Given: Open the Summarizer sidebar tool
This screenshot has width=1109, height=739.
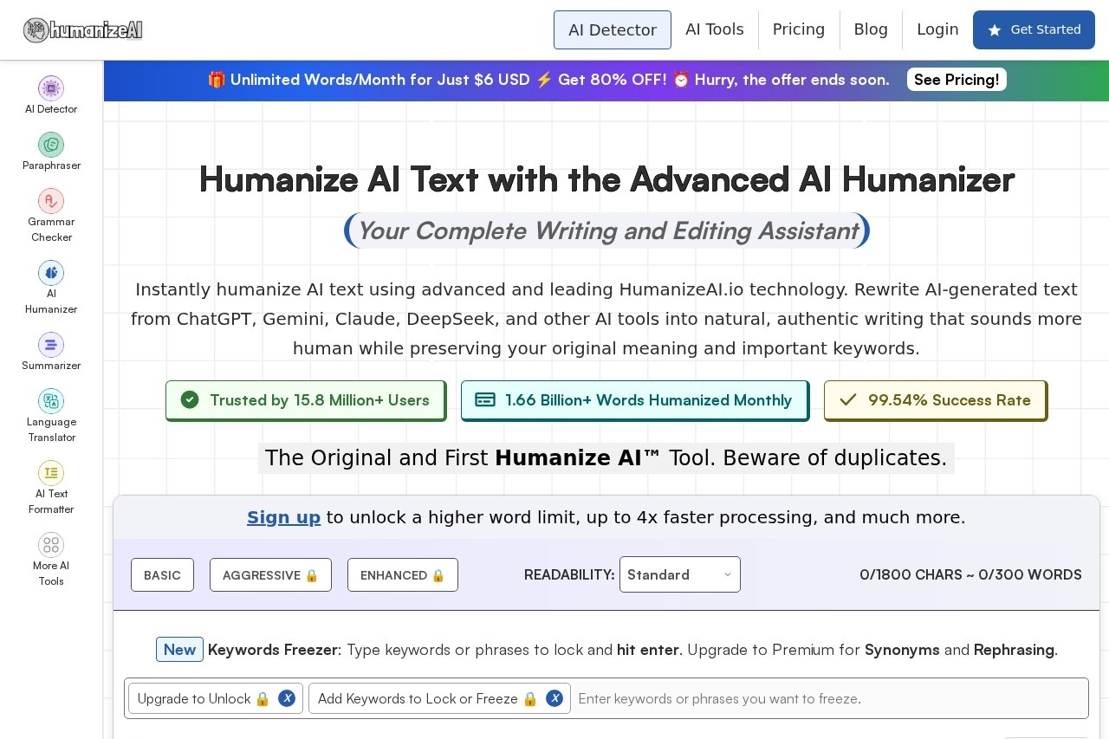Looking at the screenshot, I should tap(51, 352).
